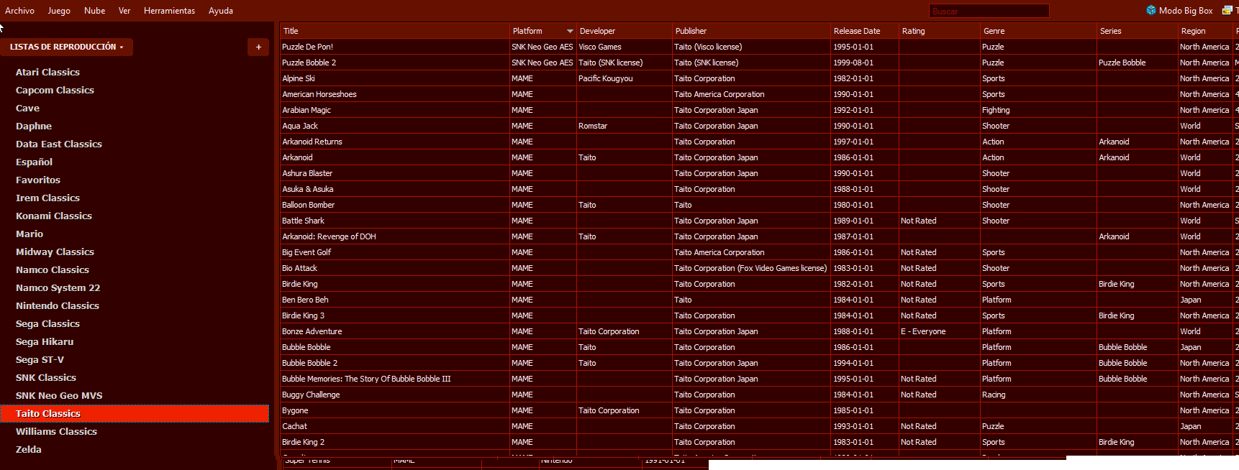The height and width of the screenshot is (470, 1239).
Task: Select the Irem Classics playlist
Action: click(x=135, y=198)
